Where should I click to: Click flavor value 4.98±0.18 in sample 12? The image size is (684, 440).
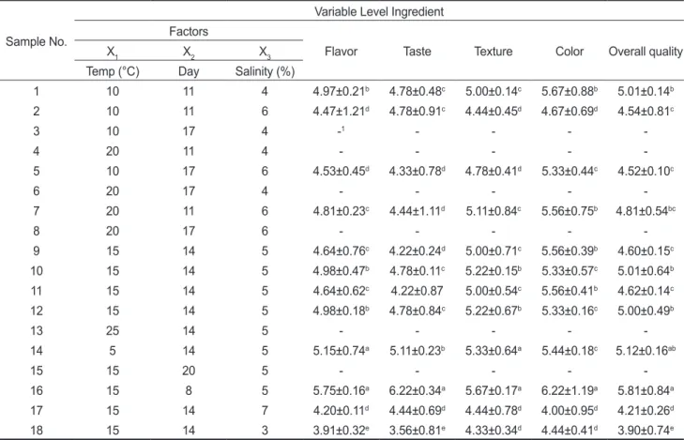(x=341, y=311)
